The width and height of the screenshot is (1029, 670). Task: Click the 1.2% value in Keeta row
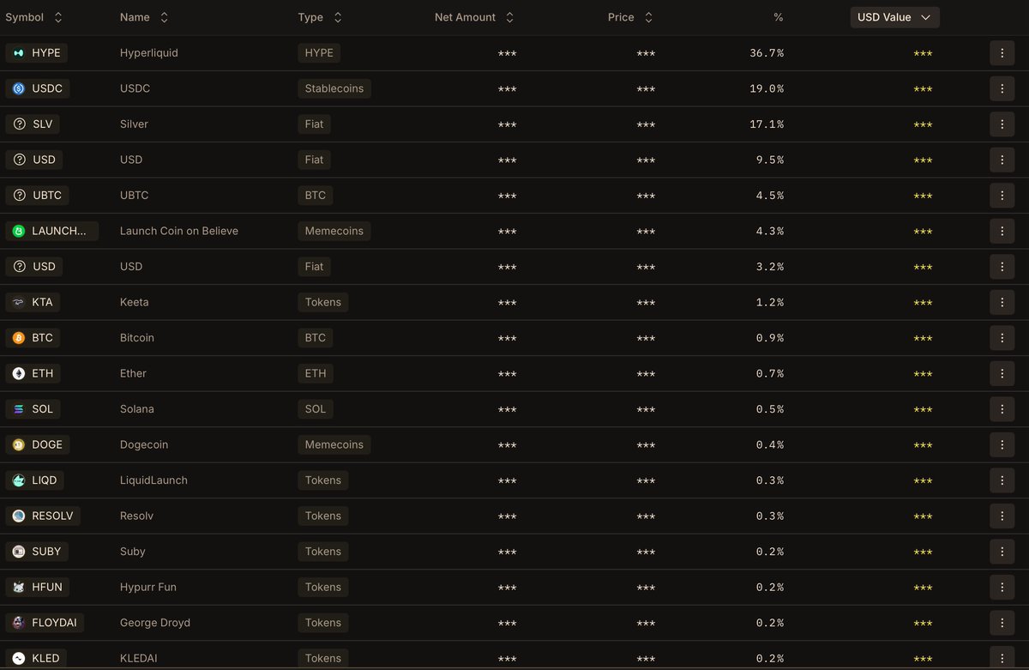pos(770,302)
